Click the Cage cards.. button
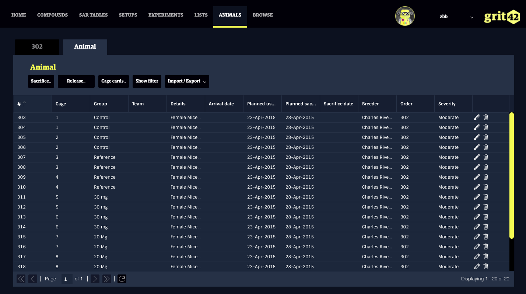Viewport: 526px width, 294px height. [113, 81]
